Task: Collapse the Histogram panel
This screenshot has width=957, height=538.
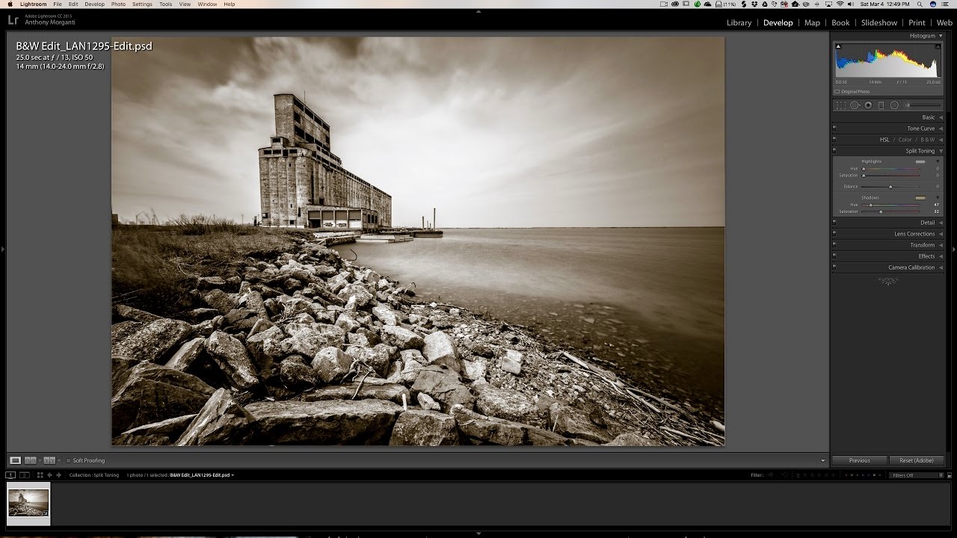Action: [941, 36]
